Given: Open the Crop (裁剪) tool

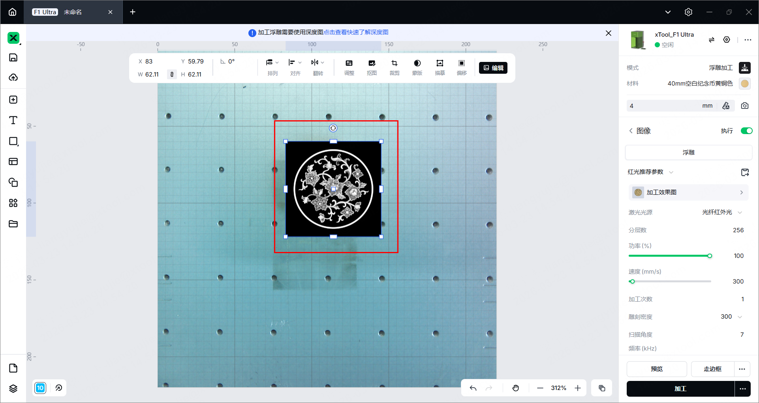Looking at the screenshot, I should pyautogui.click(x=394, y=67).
